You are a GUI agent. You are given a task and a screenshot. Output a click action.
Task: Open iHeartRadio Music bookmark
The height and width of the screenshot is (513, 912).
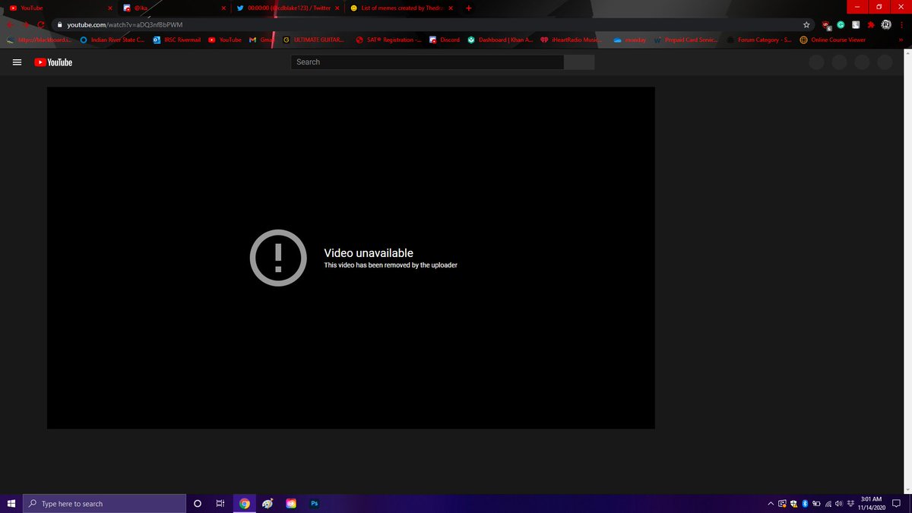(x=572, y=40)
